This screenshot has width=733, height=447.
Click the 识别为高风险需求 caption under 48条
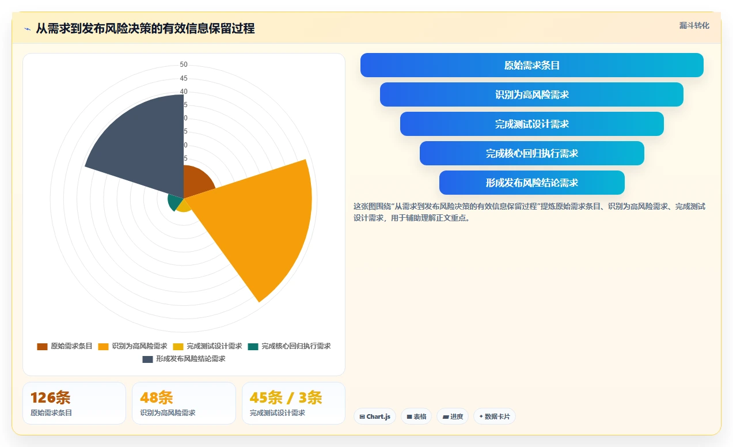tap(168, 413)
